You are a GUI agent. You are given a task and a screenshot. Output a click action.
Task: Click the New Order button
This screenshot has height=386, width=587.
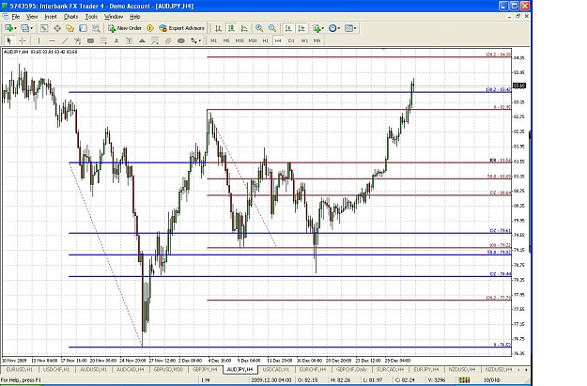[x=125, y=28]
